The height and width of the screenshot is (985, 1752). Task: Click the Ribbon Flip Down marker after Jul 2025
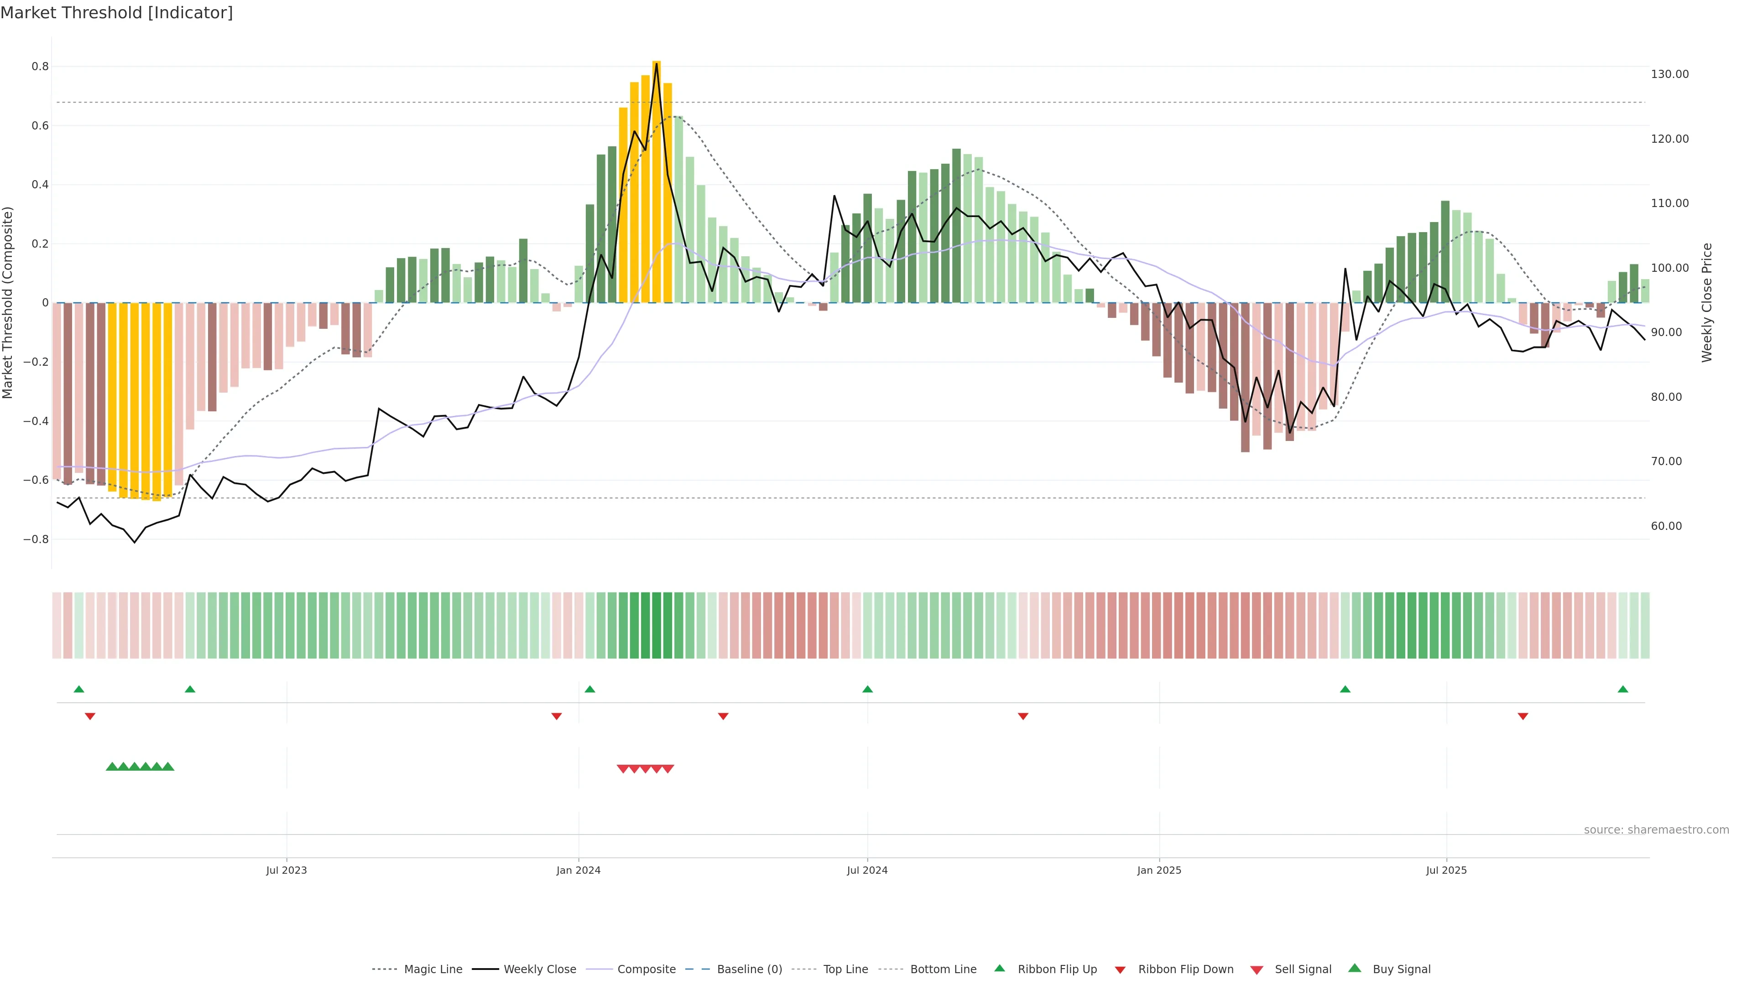pos(1523,716)
